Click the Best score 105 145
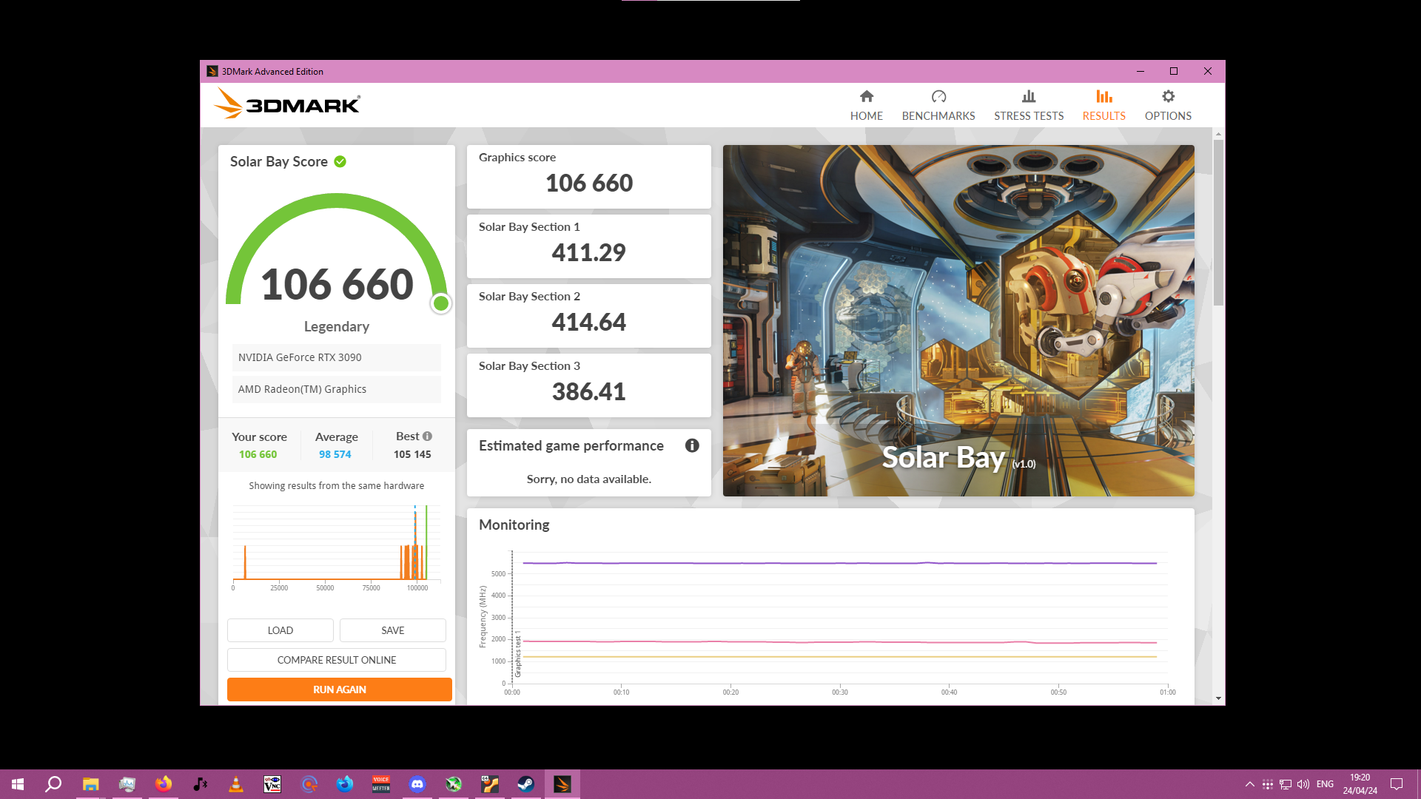The height and width of the screenshot is (799, 1421). [412, 454]
